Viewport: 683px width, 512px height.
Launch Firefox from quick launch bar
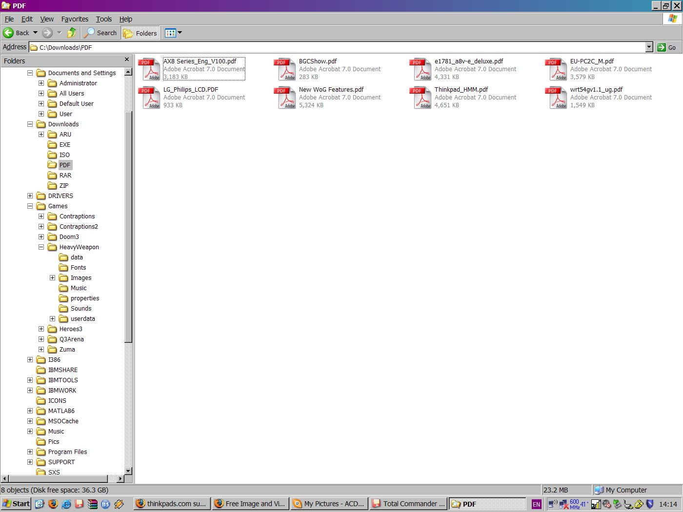[x=53, y=504]
